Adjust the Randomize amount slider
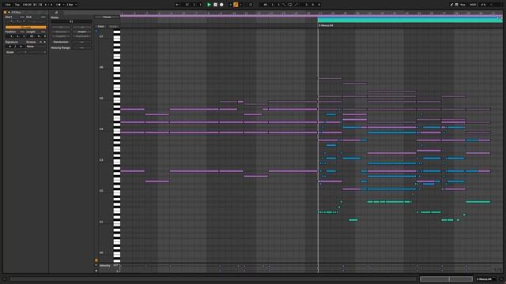Screen dimensions: 506x284 click(81, 42)
